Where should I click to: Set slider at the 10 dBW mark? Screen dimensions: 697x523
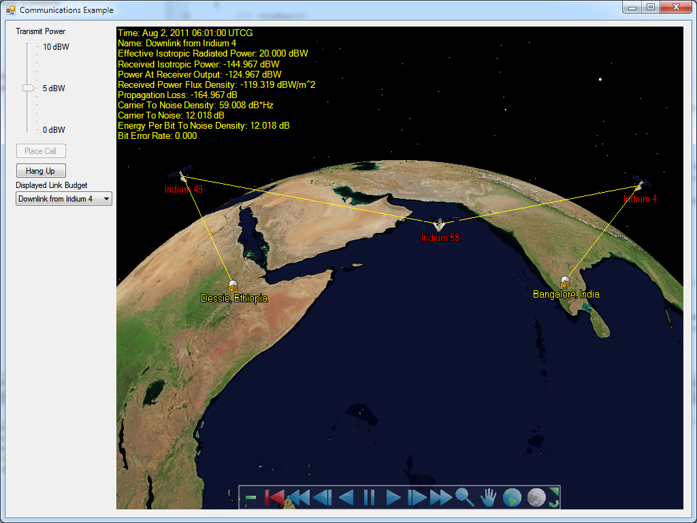[x=27, y=47]
